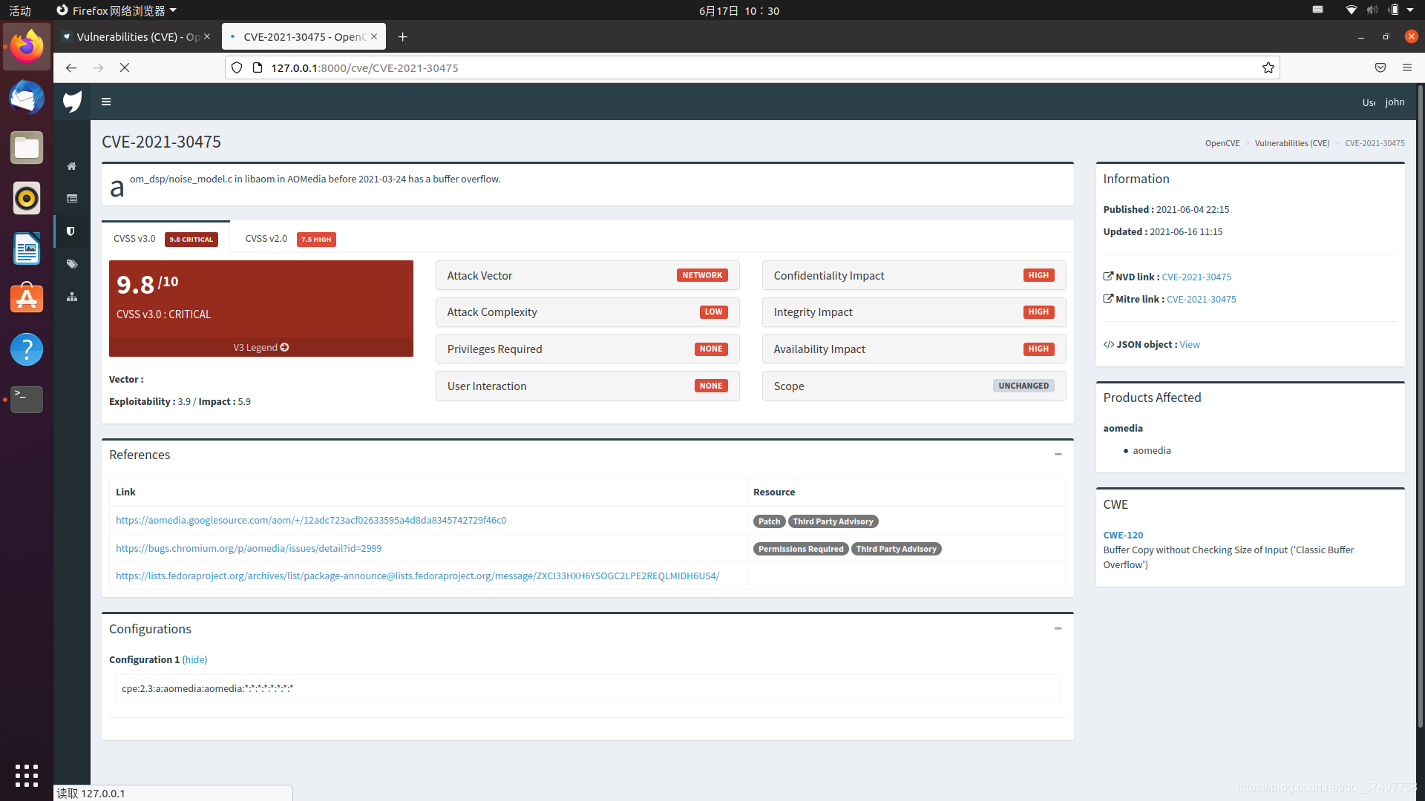Hide Configuration 1 details
The image size is (1425, 801).
coord(194,659)
